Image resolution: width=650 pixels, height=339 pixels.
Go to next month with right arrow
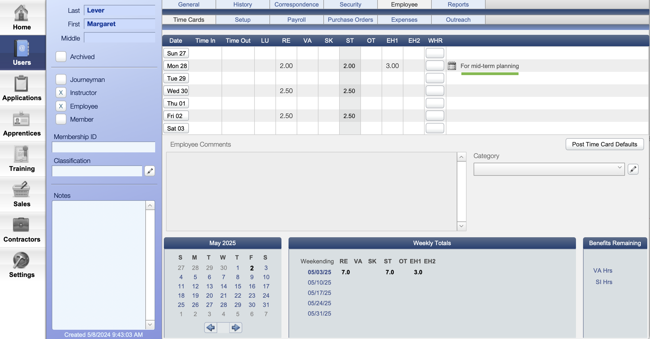(236, 328)
